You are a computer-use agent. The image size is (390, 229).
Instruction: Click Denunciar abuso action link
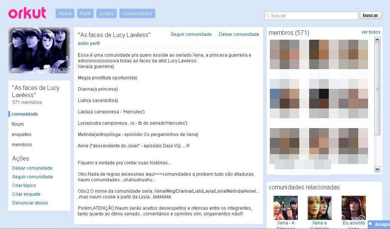click(x=30, y=203)
